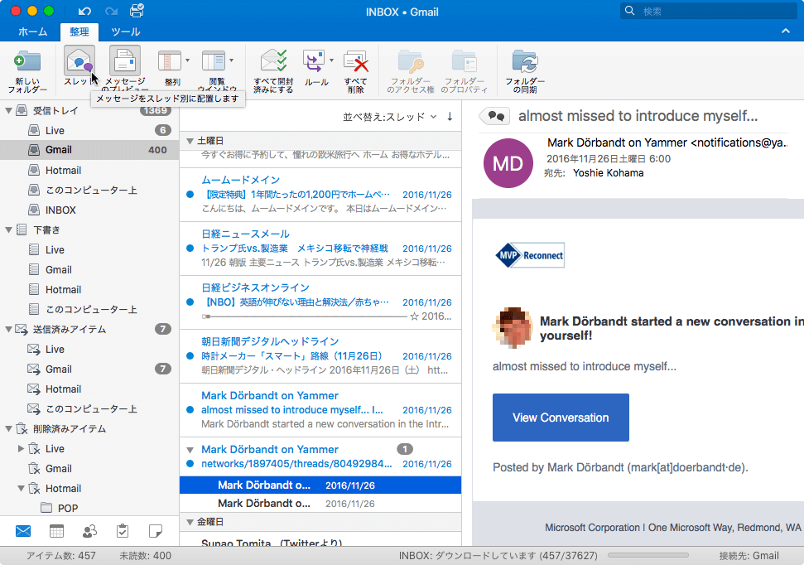Open the ムームードメイン email
The height and width of the screenshot is (565, 804).
pyautogui.click(x=320, y=195)
